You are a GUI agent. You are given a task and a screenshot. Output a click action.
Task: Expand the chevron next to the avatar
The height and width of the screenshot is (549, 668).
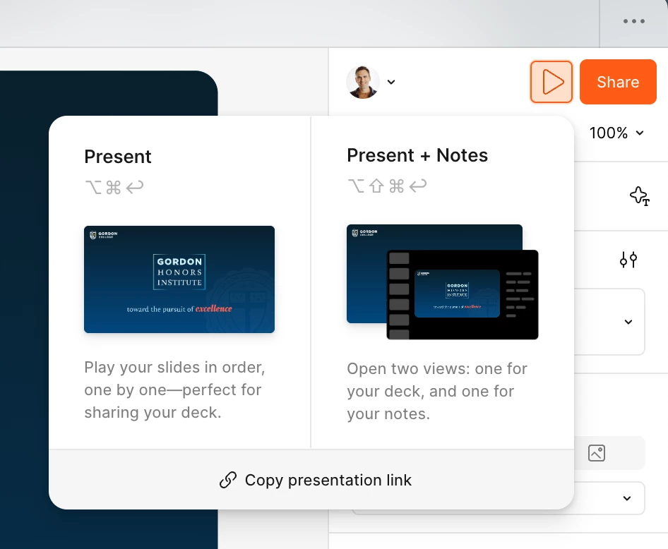pos(391,82)
